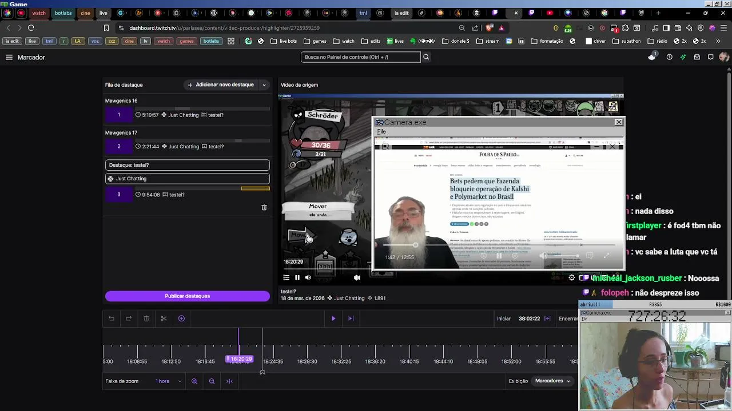The image size is (732, 411).
Task: Close the Camera.exe window in video
Action: coord(619,122)
